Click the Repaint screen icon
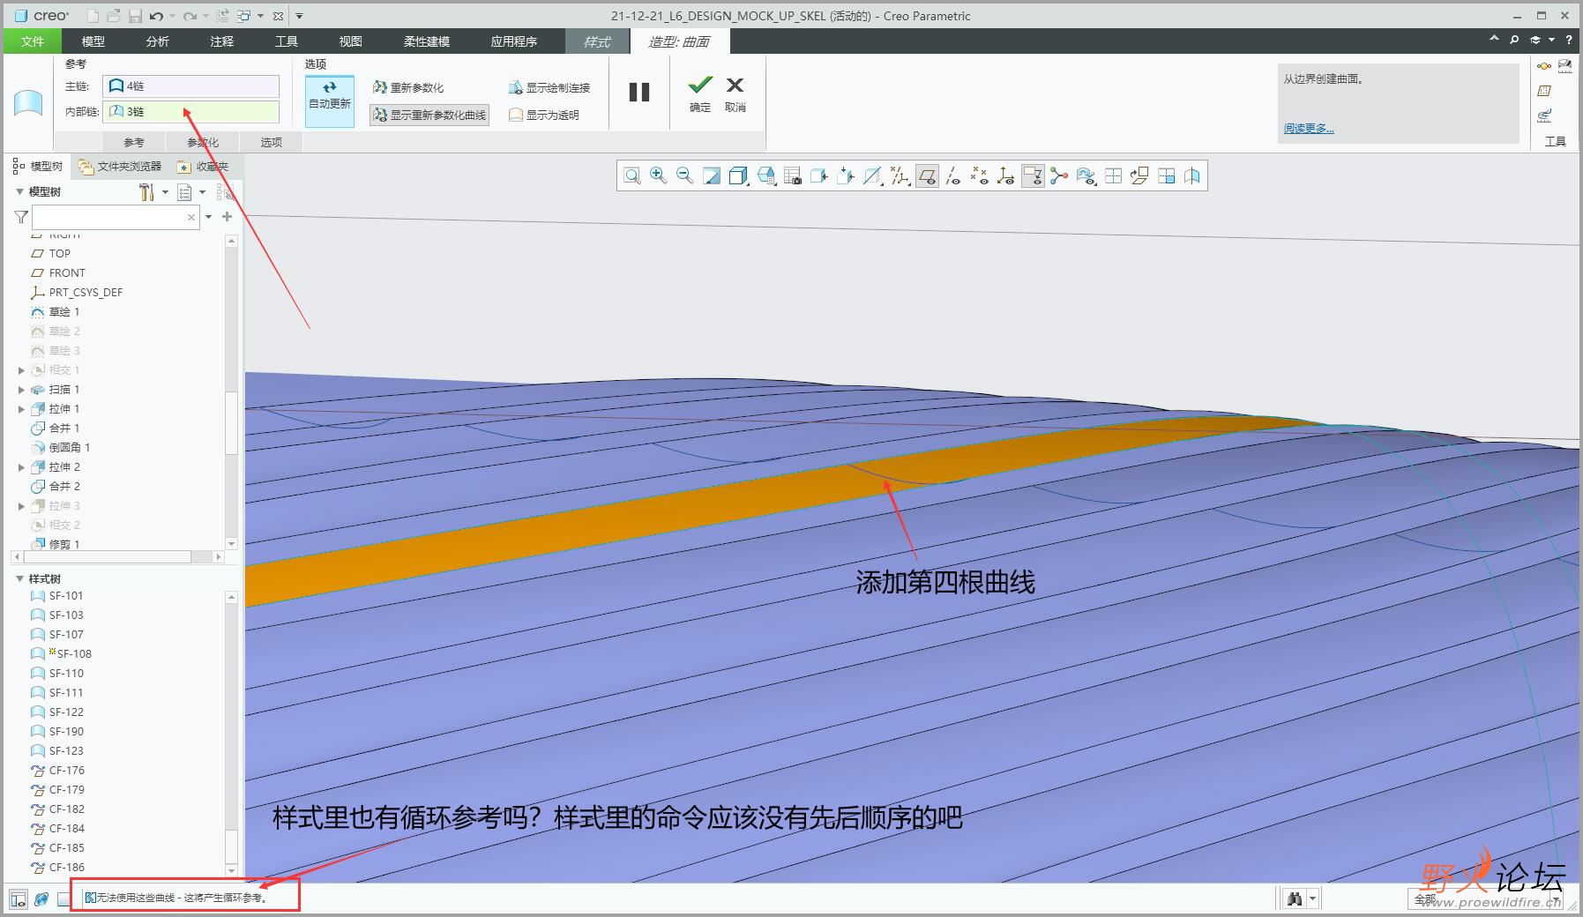 [711, 176]
